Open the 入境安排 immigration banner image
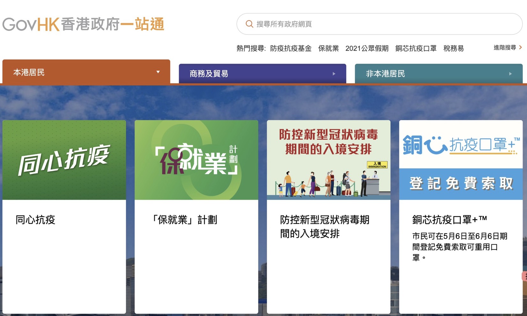The image size is (527, 316). point(329,160)
